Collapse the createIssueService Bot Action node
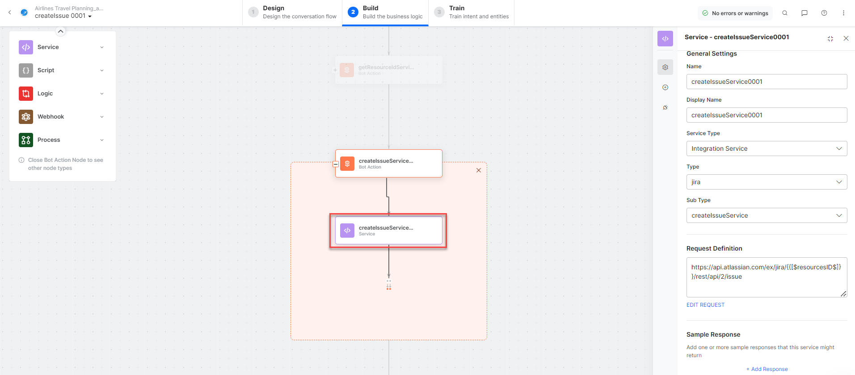 [x=336, y=164]
